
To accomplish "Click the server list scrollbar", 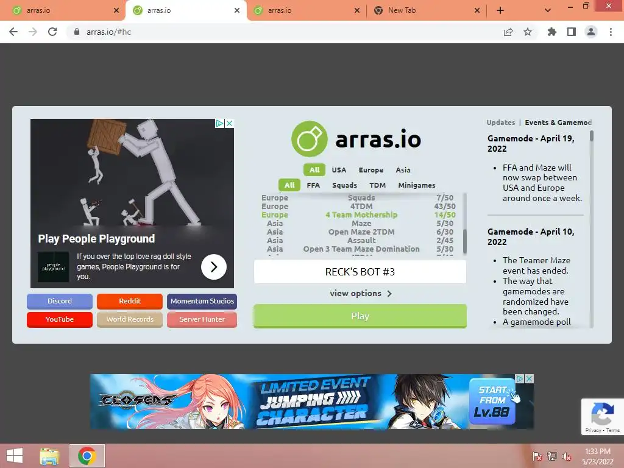I will click(464, 241).
